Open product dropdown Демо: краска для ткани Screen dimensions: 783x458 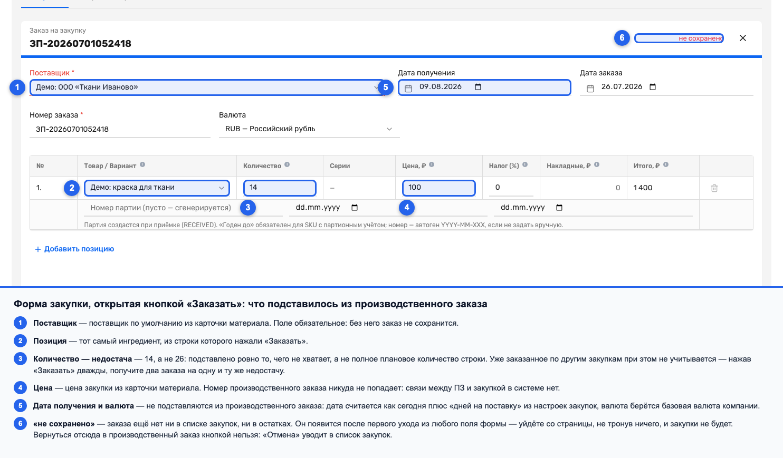(x=157, y=188)
